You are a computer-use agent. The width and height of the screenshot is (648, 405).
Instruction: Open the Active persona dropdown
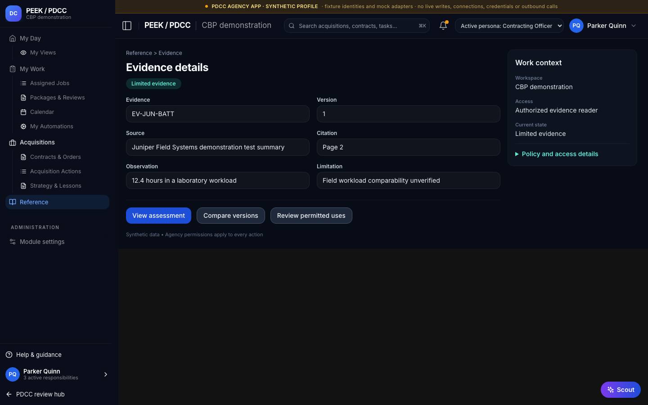pos(509,26)
